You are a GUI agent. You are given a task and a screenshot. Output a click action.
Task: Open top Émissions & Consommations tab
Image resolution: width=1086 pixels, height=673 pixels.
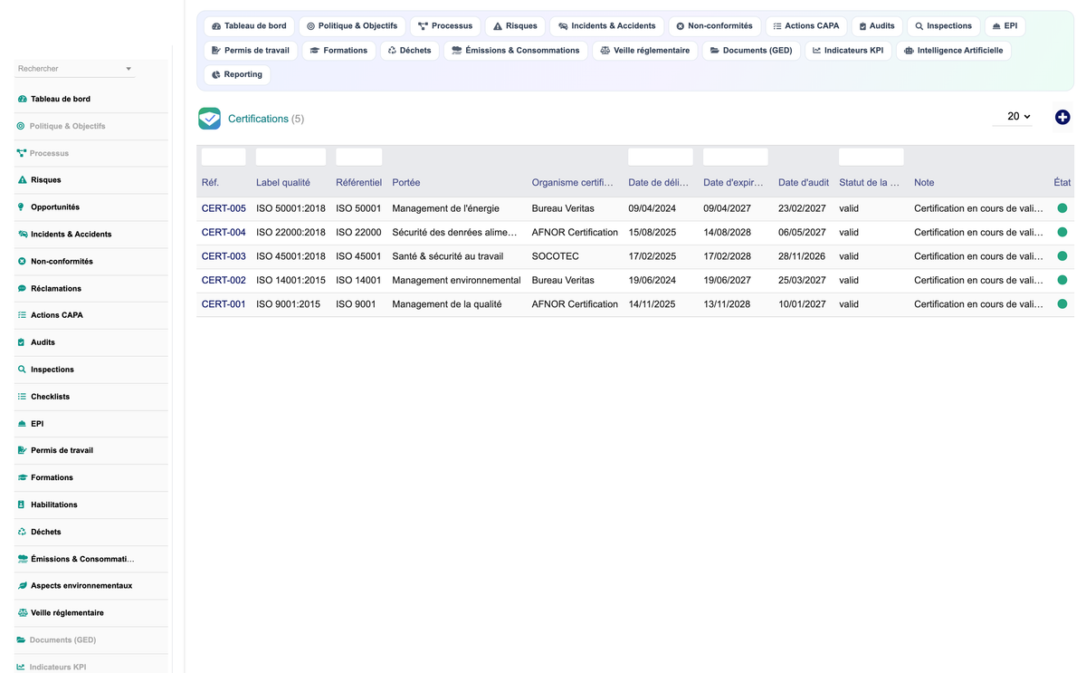(516, 51)
